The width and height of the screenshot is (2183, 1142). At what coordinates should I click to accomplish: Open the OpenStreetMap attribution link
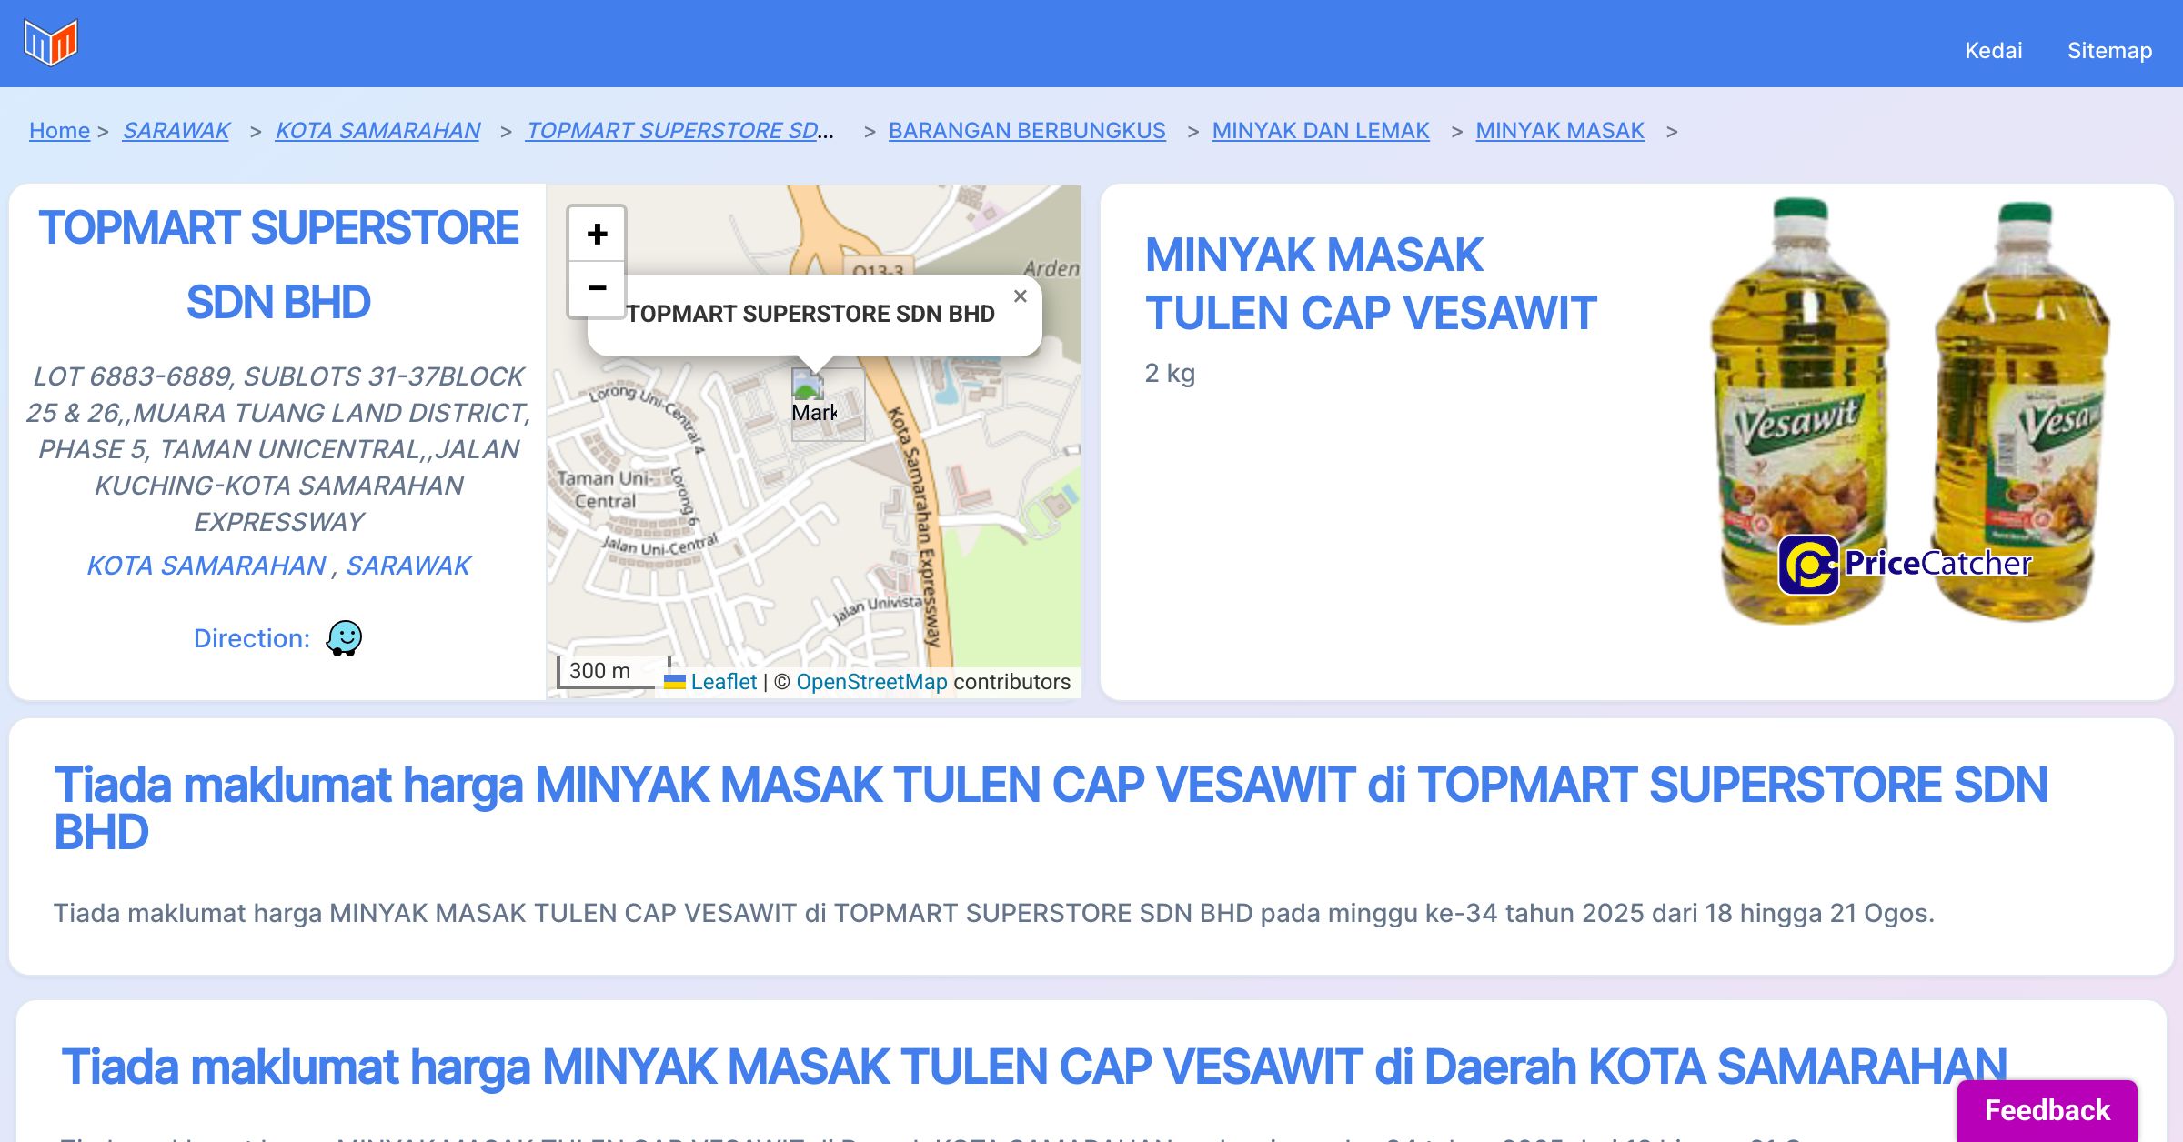[870, 682]
